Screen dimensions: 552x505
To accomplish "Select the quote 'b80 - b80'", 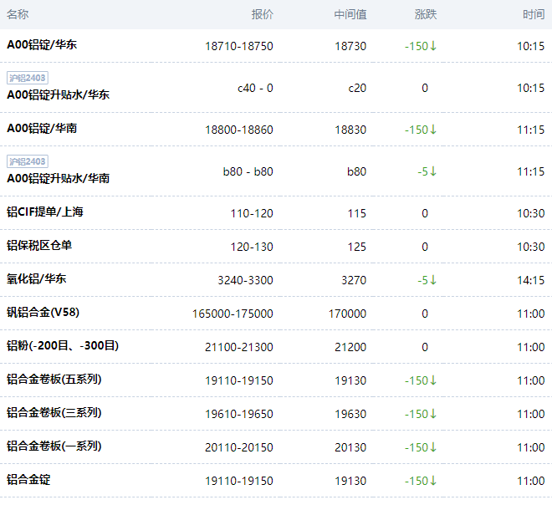I will pos(248,171).
